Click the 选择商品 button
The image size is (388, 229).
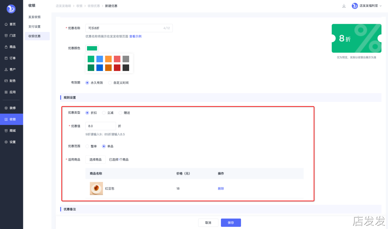(x=95, y=160)
